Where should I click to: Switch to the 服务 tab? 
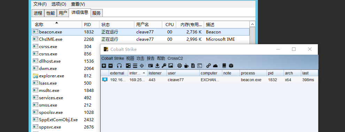[97, 13]
